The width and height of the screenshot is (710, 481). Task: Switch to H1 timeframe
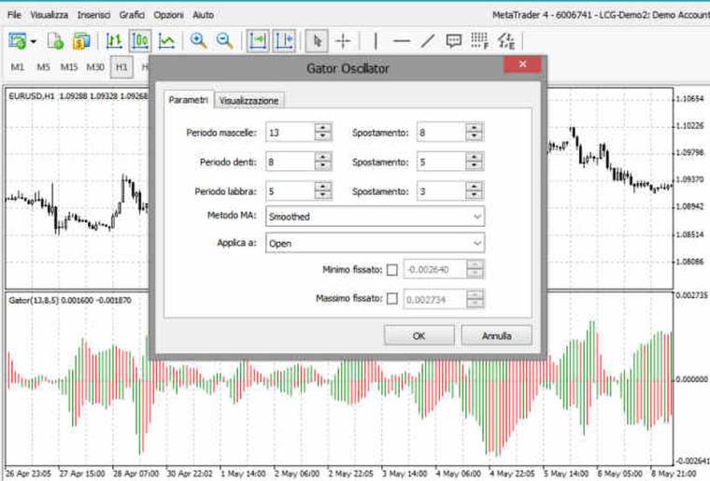[x=121, y=67]
